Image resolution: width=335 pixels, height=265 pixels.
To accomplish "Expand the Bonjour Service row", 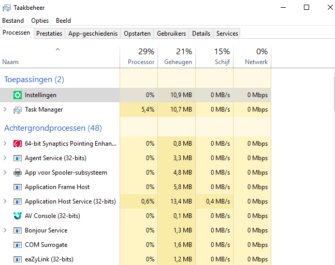I will (x=5, y=230).
